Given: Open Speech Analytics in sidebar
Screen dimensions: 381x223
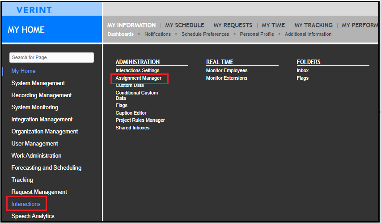Looking at the screenshot, I should [33, 216].
